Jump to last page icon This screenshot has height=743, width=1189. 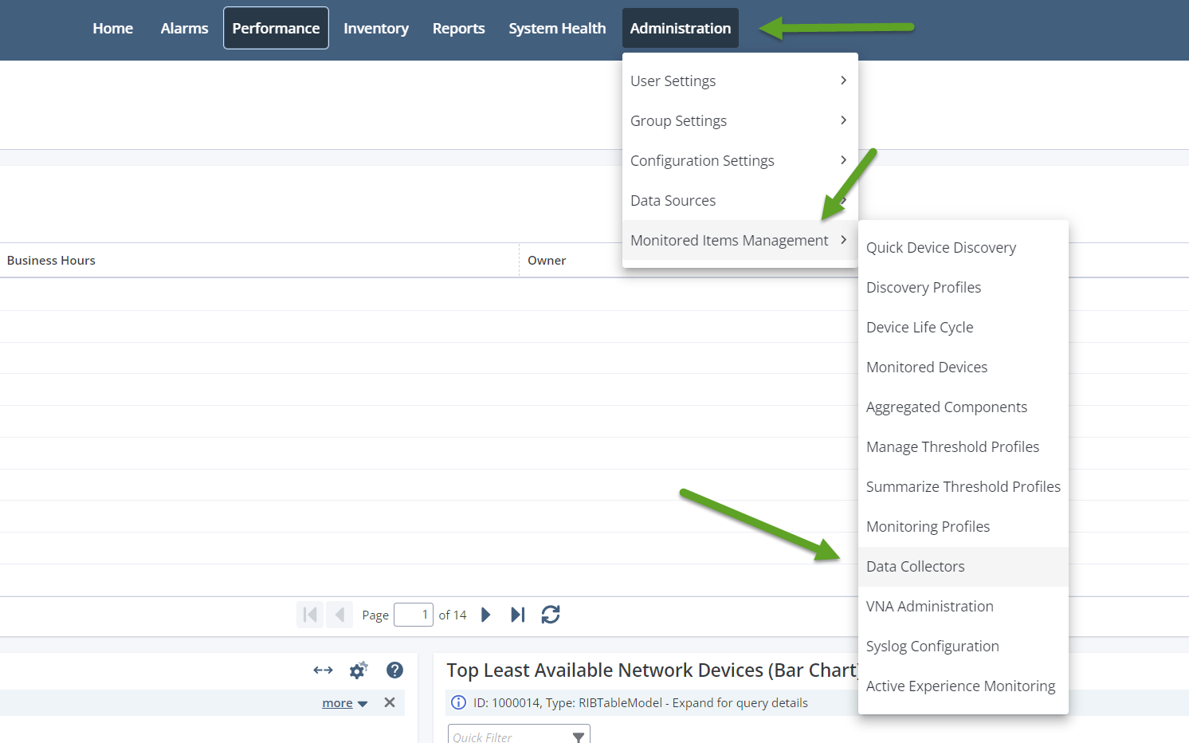click(518, 615)
